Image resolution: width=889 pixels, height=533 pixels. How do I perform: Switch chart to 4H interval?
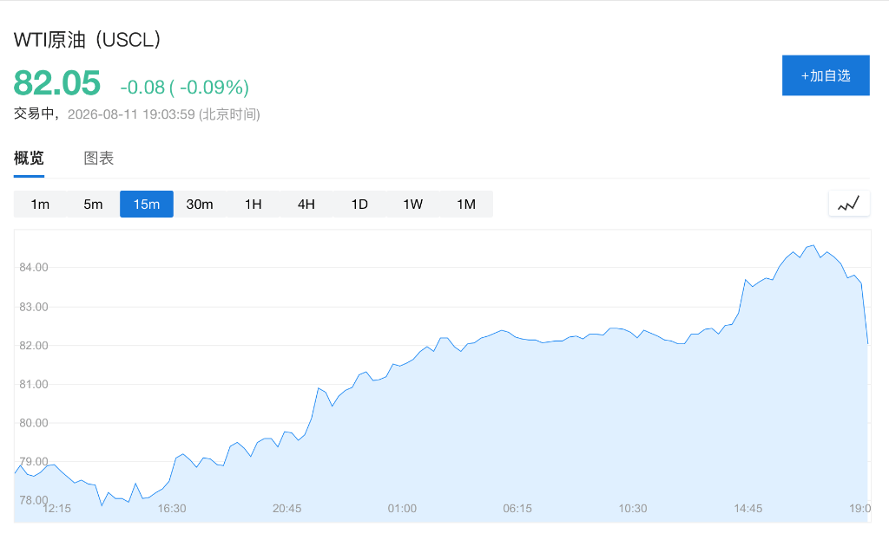pyautogui.click(x=306, y=205)
